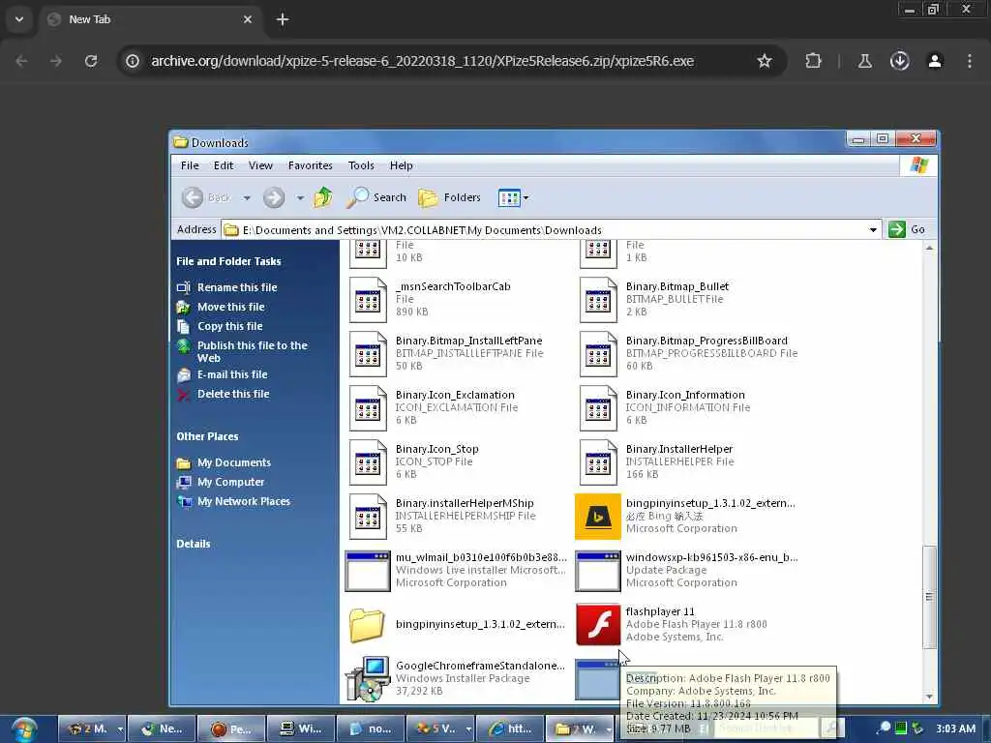Open the Favorites menu
991x743 pixels.
point(311,165)
